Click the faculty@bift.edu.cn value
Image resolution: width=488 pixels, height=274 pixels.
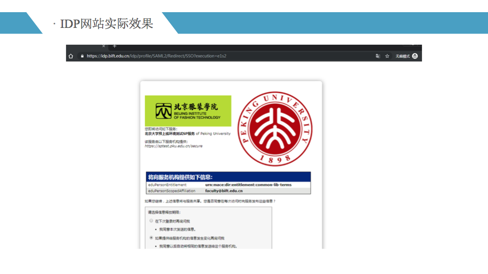pos(224,191)
